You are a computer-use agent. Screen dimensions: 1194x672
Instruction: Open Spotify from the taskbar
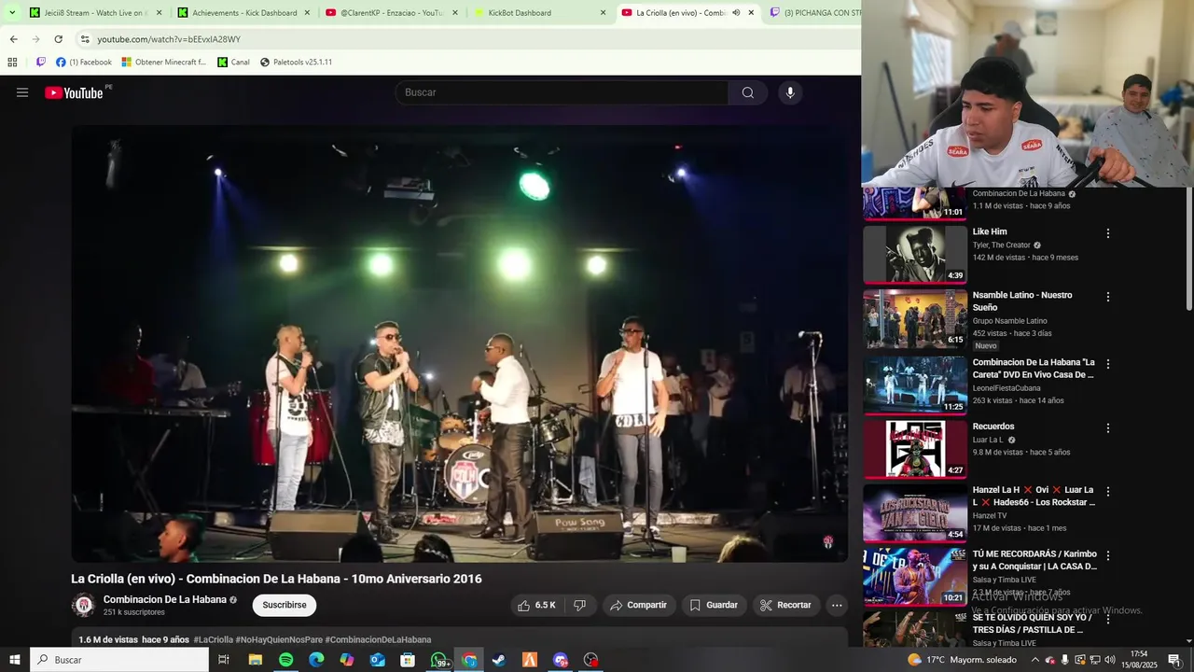pyautogui.click(x=285, y=660)
